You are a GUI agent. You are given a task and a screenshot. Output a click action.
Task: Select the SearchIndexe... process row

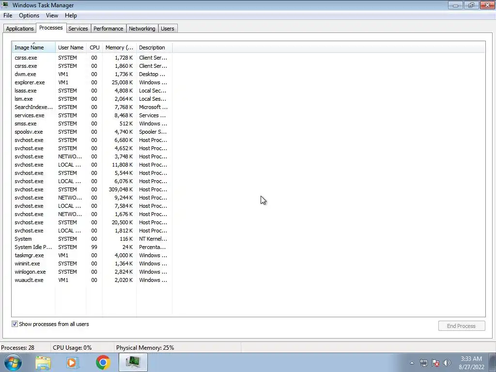(92, 107)
